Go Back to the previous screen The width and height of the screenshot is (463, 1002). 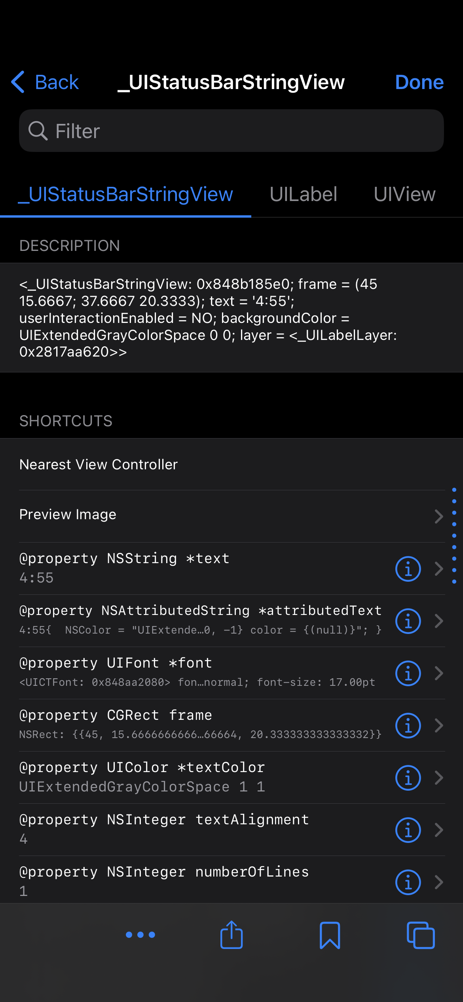45,82
